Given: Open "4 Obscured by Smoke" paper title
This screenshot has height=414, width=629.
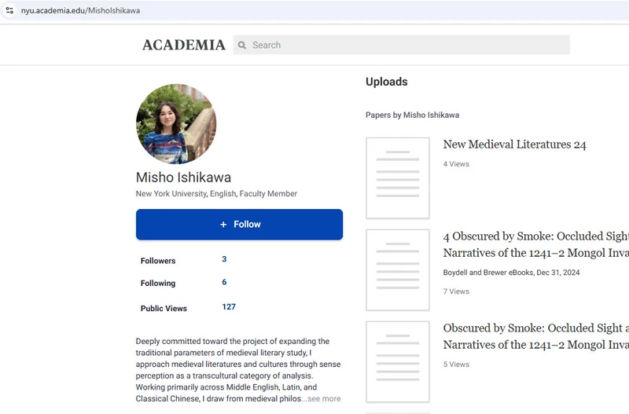Looking at the screenshot, I should coord(535,244).
